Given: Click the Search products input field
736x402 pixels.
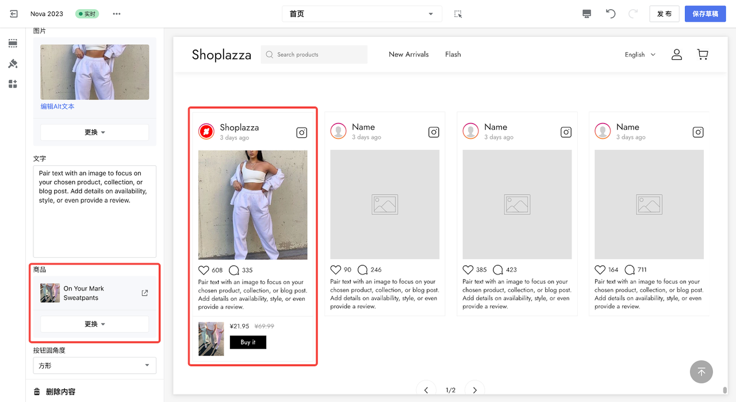Looking at the screenshot, I should (x=314, y=55).
